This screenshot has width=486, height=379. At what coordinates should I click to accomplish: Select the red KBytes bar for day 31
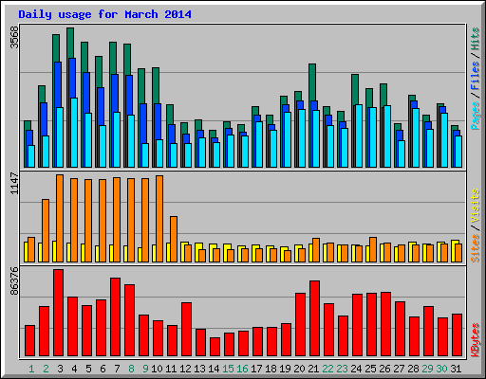pyautogui.click(x=457, y=335)
